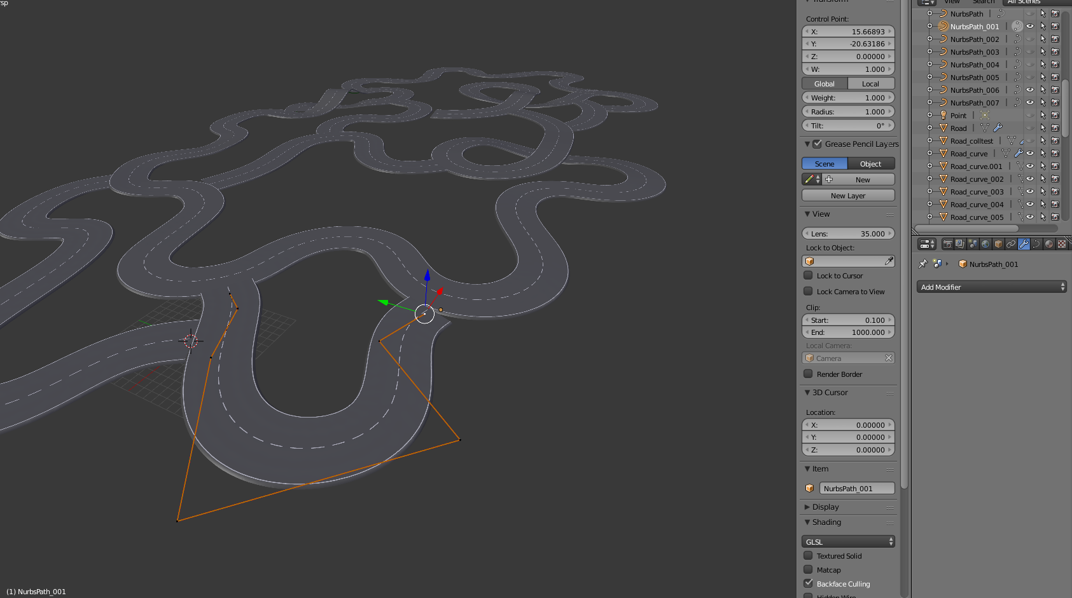
Task: Switch grease pencil source to Object
Action: 871,163
